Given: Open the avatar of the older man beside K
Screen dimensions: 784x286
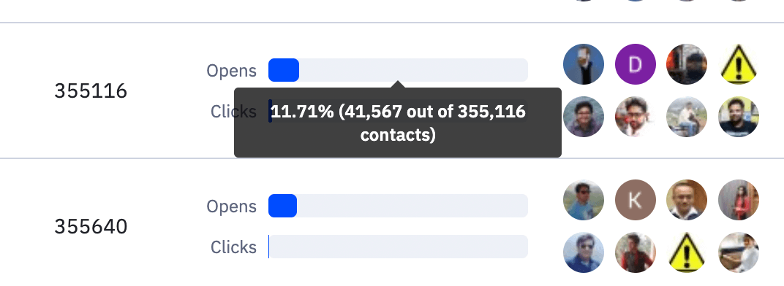Looking at the screenshot, I should tap(687, 200).
